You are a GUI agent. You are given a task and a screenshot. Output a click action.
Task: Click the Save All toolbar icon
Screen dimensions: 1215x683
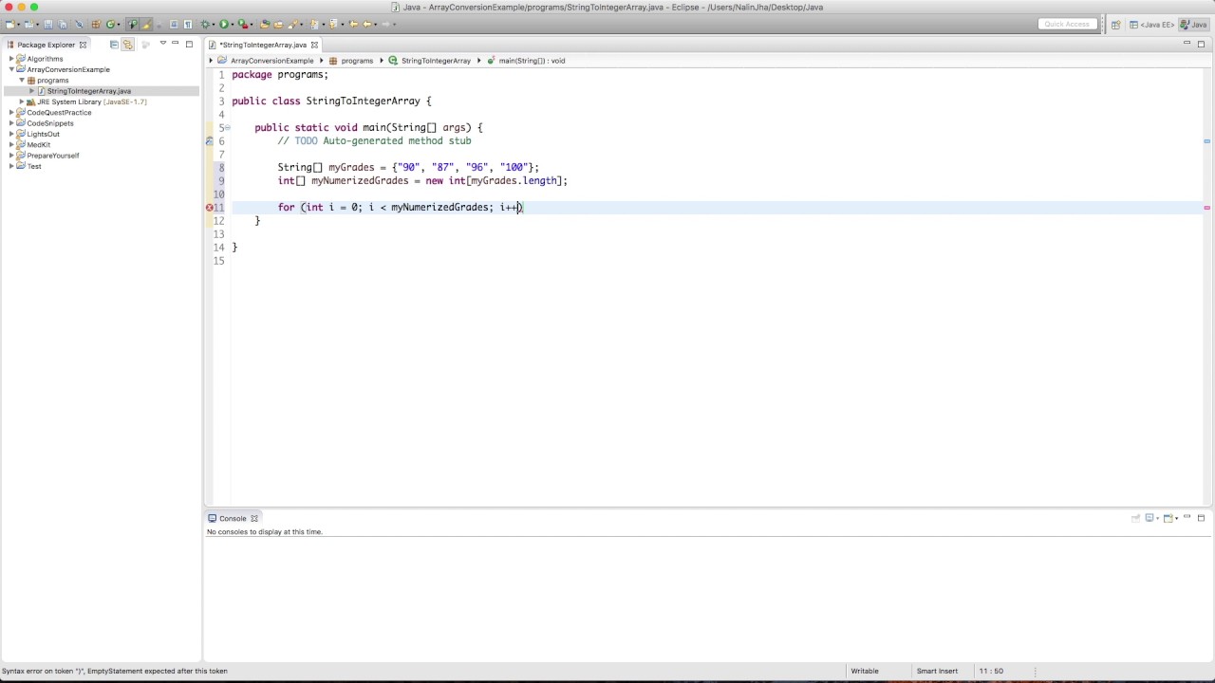(63, 24)
